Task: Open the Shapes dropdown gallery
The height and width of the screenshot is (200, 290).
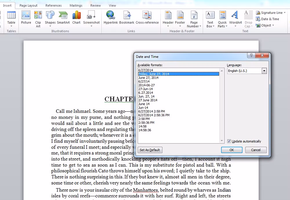Action: tap(50, 19)
